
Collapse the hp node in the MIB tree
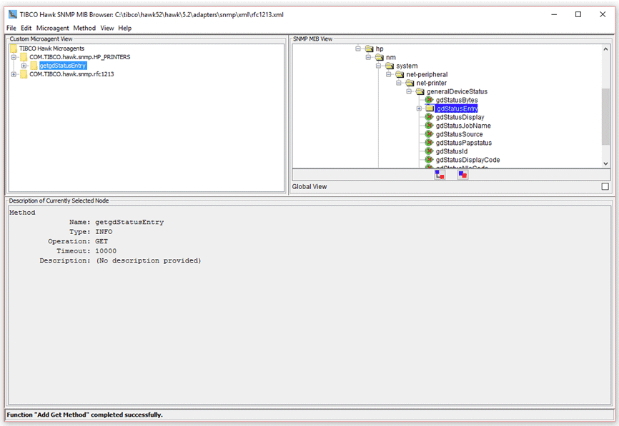pyautogui.click(x=358, y=49)
